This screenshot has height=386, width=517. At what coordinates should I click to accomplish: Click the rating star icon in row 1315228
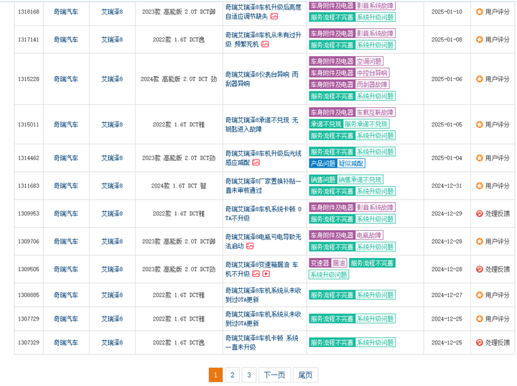click(480, 79)
